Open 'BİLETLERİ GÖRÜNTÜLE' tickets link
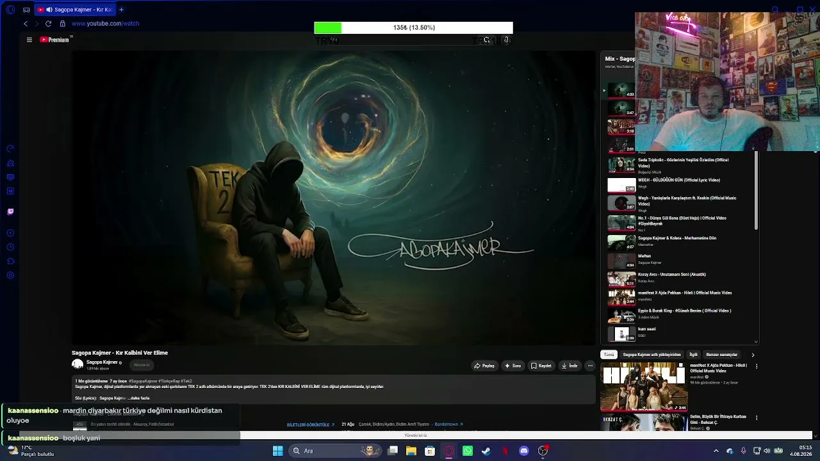Viewport: 820px width, 461px height. click(311, 425)
